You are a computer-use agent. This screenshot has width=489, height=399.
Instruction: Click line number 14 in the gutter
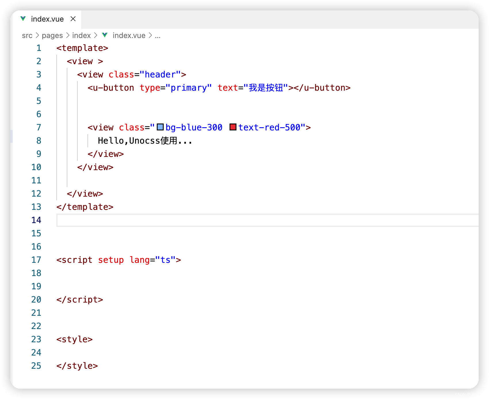(36, 220)
